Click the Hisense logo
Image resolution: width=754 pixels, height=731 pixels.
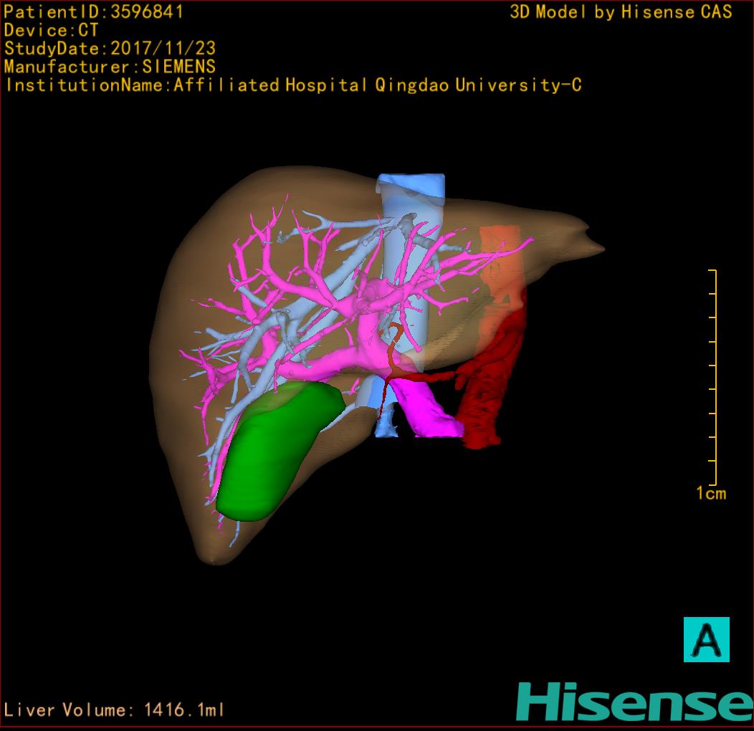pos(635,702)
